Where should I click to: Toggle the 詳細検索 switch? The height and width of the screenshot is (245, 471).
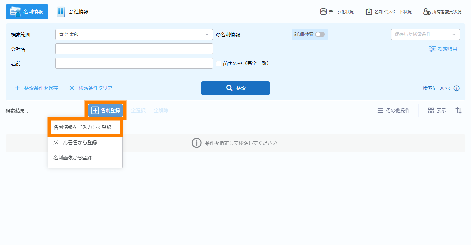pyautogui.click(x=320, y=34)
